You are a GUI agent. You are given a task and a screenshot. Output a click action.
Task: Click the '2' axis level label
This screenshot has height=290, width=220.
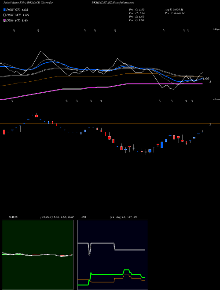point(210,124)
